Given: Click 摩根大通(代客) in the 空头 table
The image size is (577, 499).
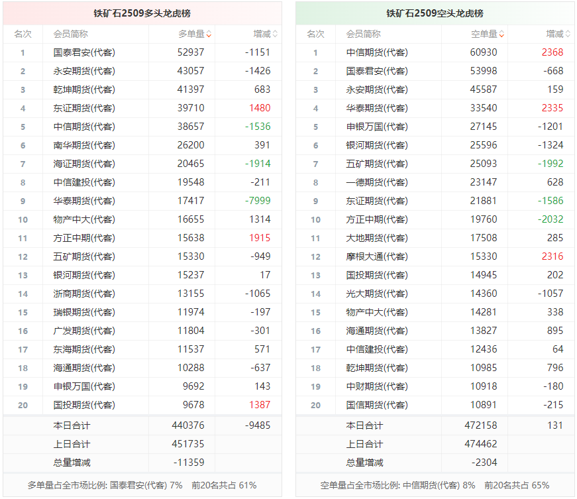Looking at the screenshot, I should pyautogui.click(x=376, y=256).
